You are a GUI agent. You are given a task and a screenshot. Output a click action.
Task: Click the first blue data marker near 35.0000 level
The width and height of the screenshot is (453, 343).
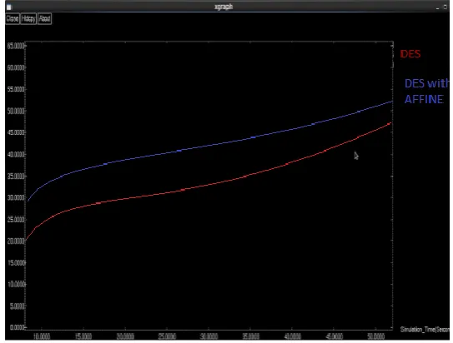coord(61,176)
